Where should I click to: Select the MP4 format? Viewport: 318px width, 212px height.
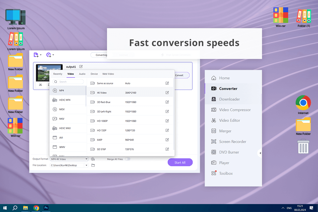[68, 90]
